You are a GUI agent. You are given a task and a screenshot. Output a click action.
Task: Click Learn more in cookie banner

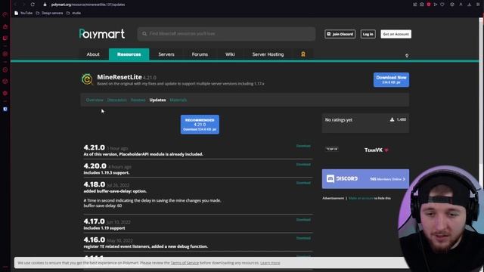point(270,263)
